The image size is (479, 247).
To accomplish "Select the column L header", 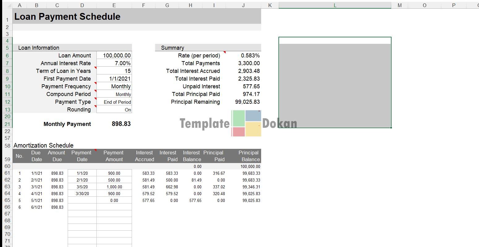I will click(x=335, y=5).
